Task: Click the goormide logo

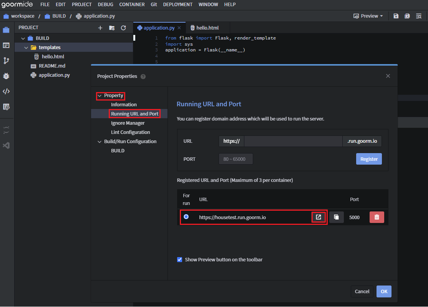Action: click(17, 4)
